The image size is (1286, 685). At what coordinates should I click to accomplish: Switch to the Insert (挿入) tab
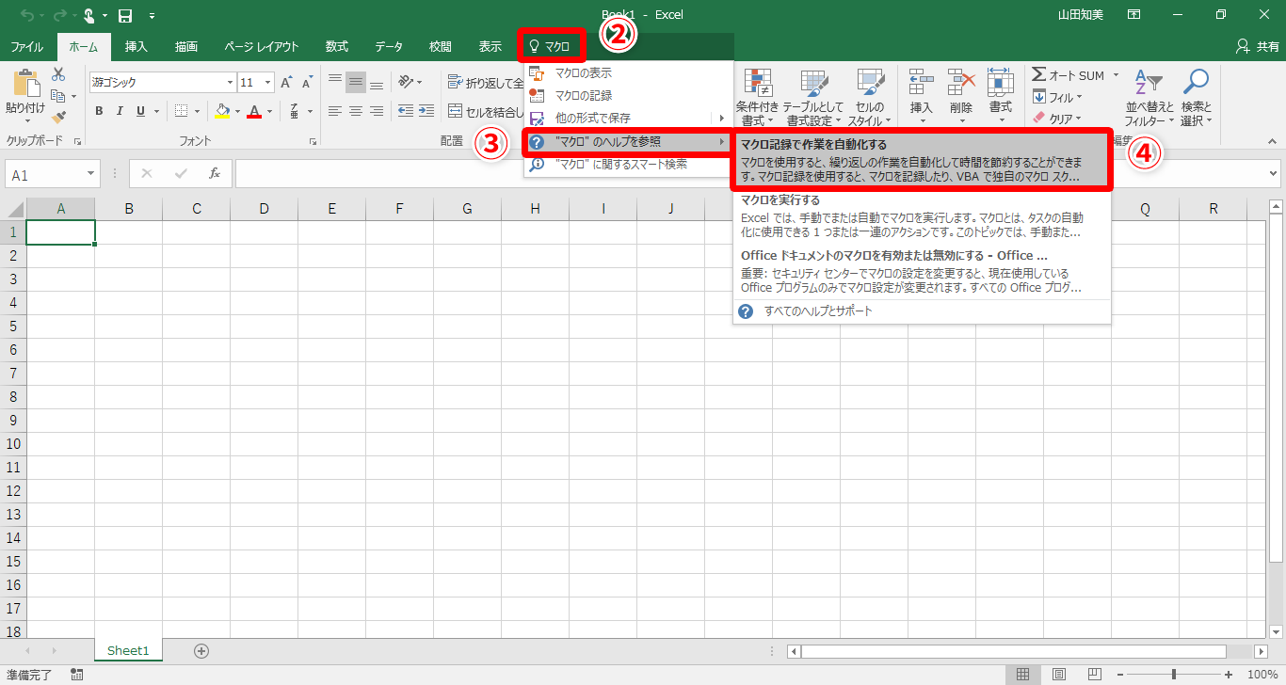137,46
